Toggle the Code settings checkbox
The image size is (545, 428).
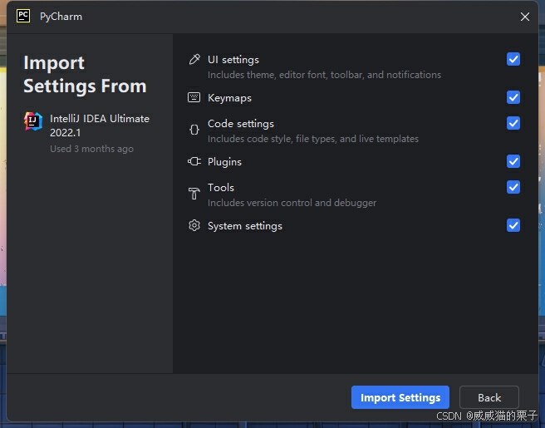coord(513,123)
